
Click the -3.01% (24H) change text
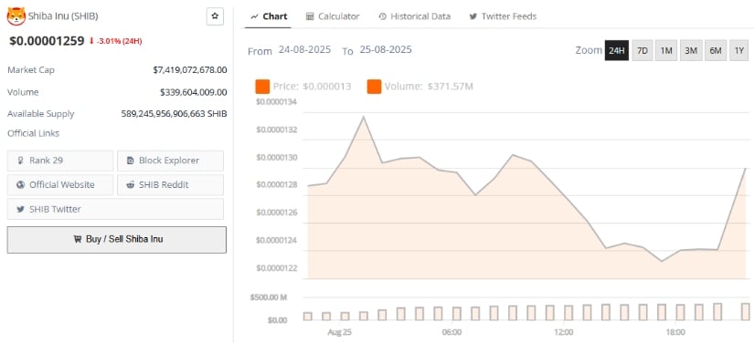click(119, 41)
